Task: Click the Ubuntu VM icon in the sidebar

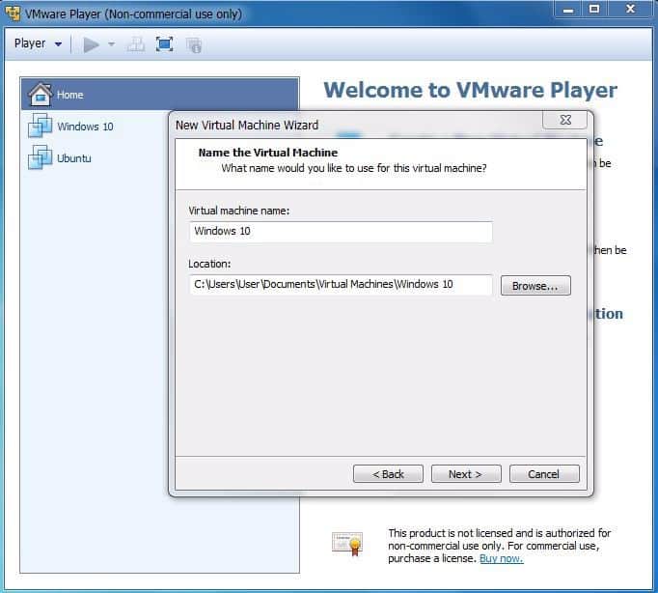Action: (40, 157)
